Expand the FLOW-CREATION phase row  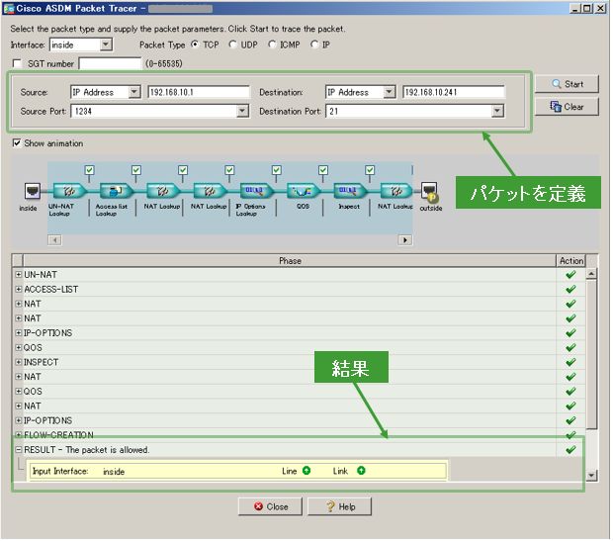(19, 435)
